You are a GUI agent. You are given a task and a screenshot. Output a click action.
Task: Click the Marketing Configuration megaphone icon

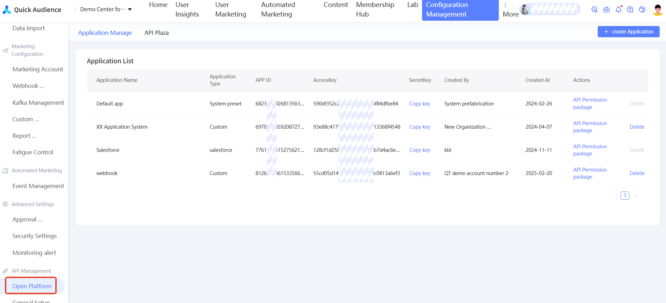[x=5, y=51]
